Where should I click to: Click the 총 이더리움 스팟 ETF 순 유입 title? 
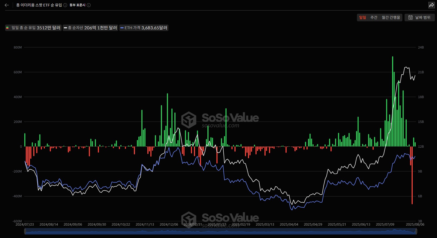coord(39,5)
